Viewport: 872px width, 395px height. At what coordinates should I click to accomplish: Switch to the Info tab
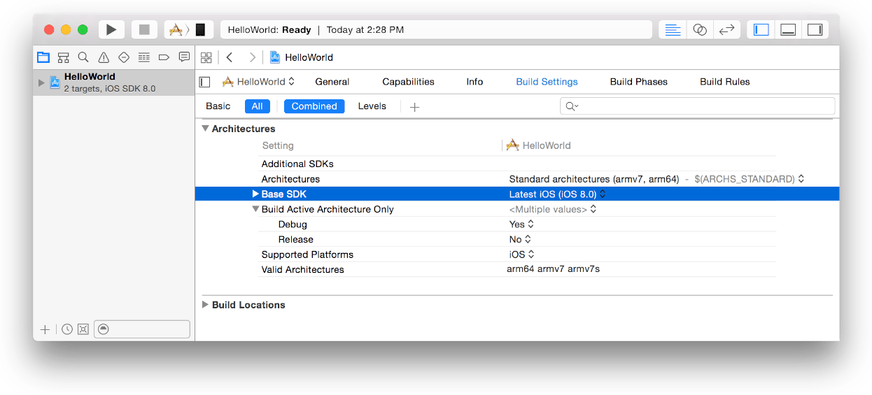point(474,82)
